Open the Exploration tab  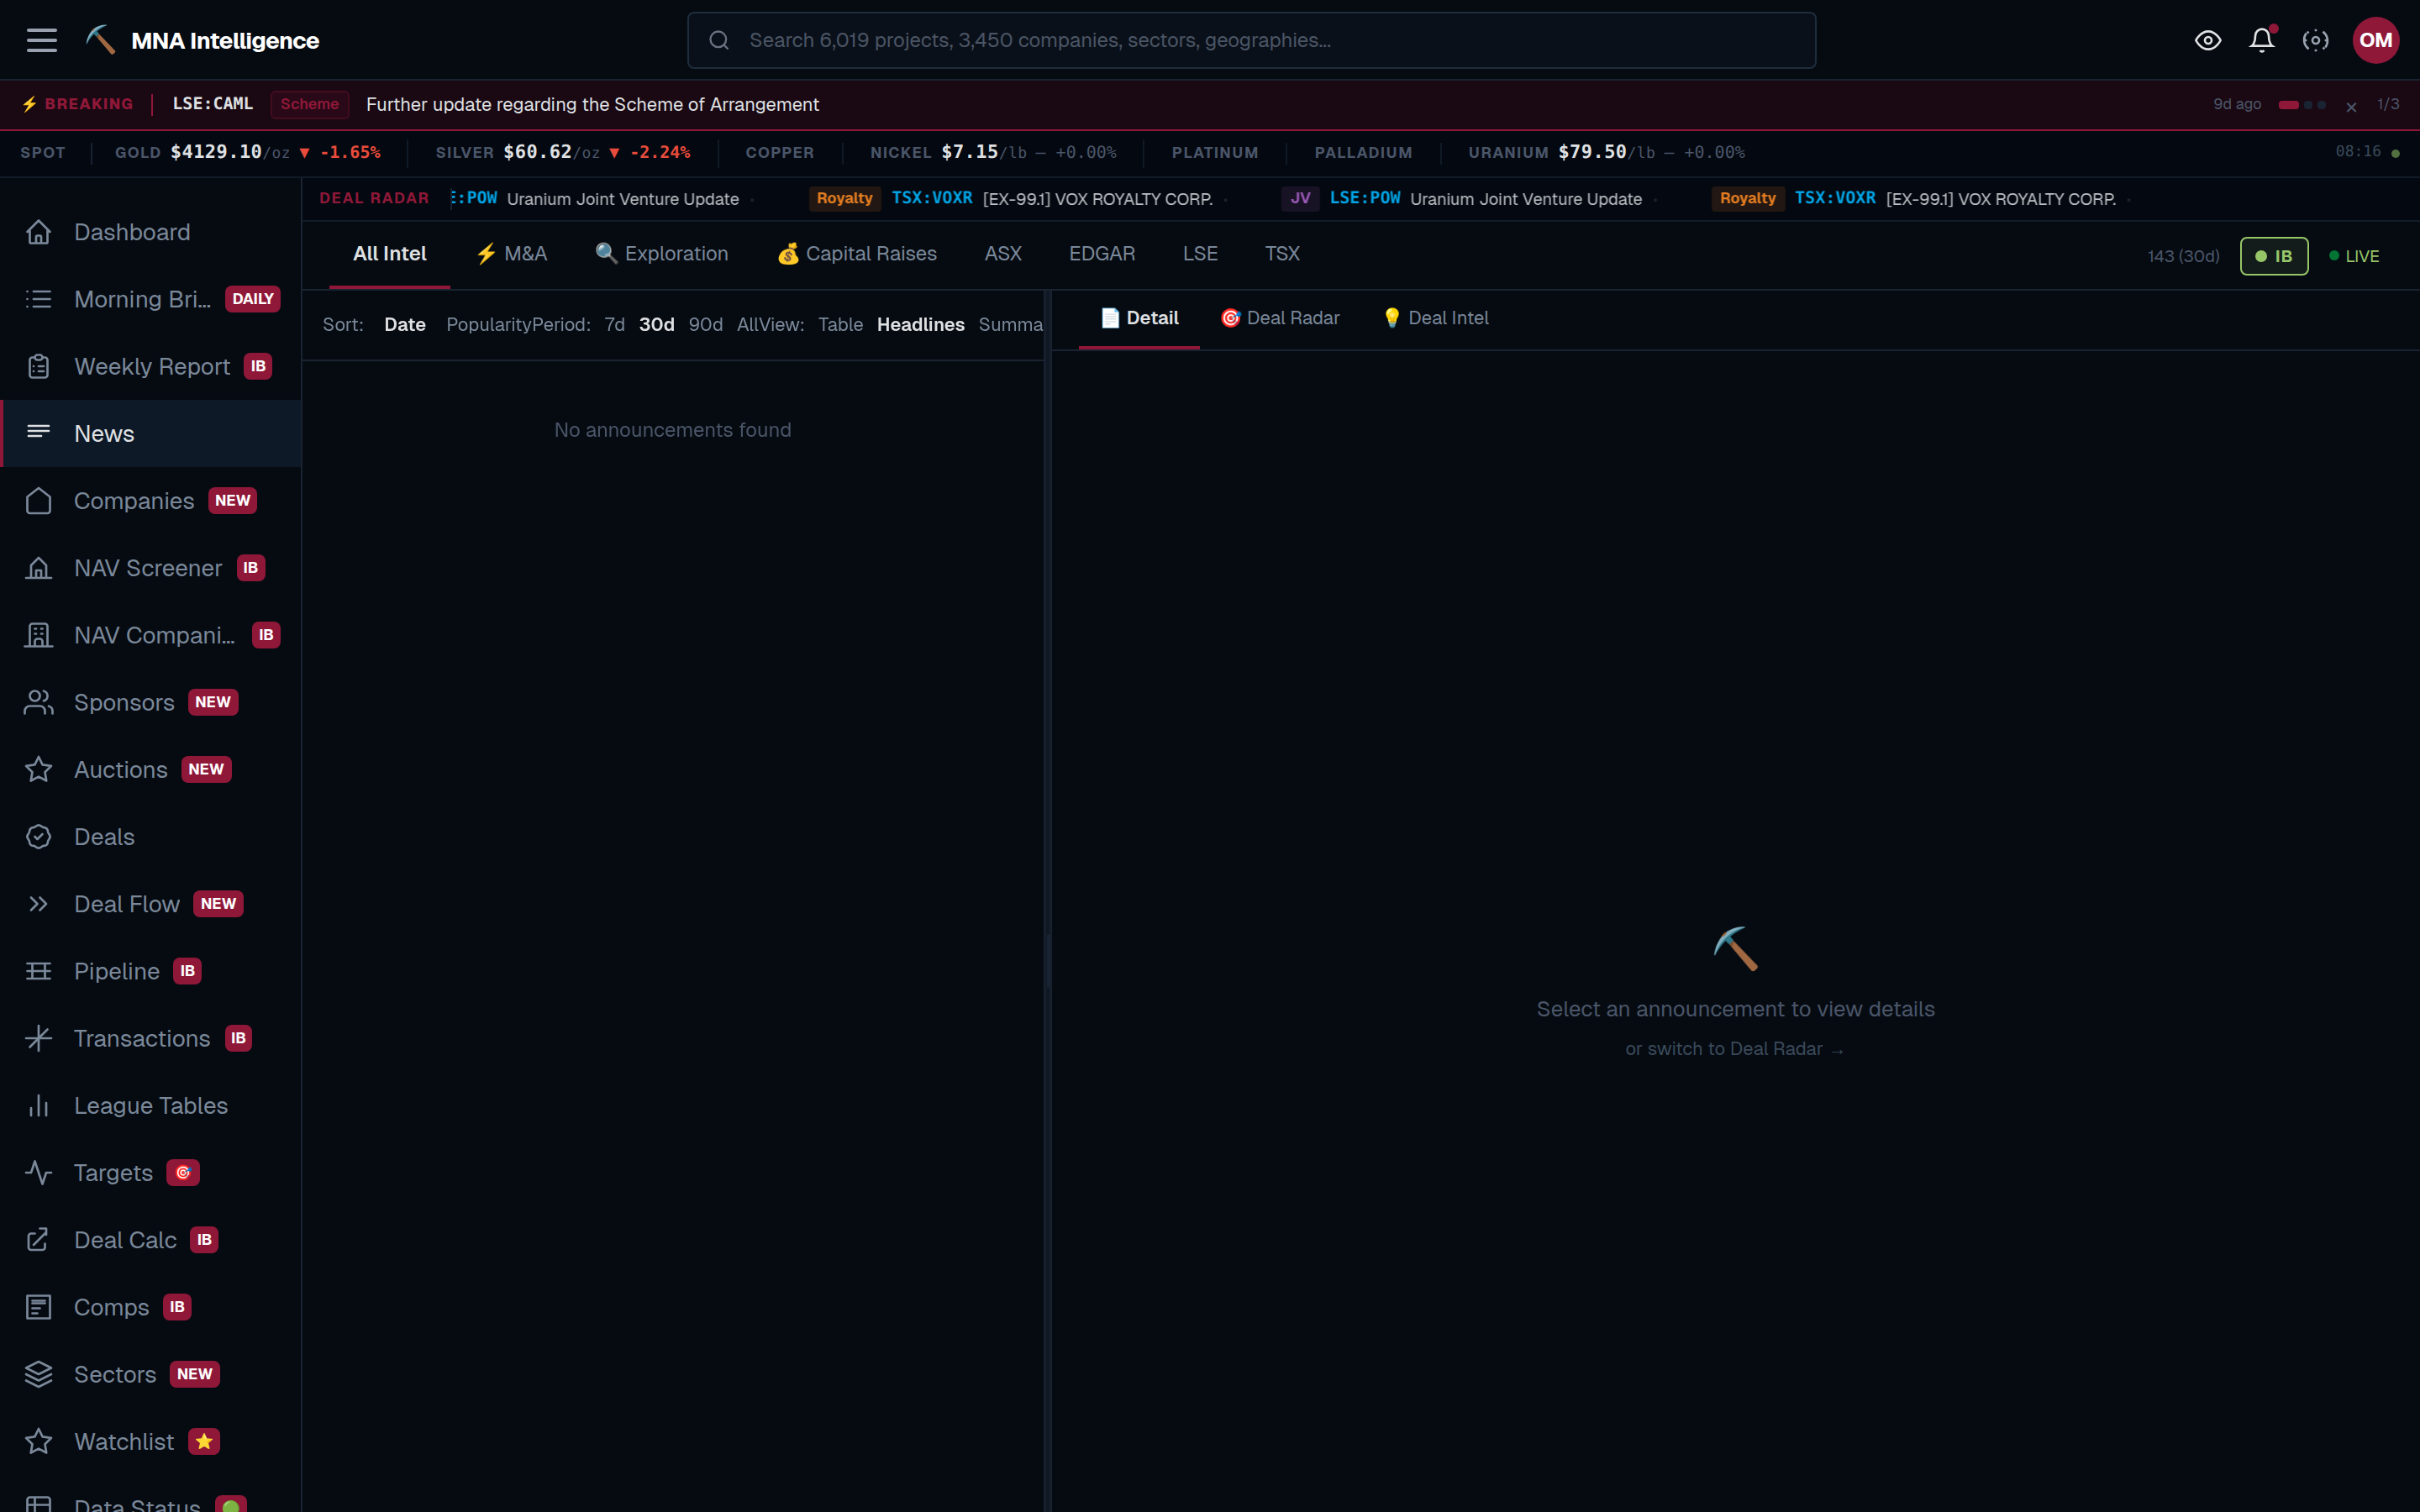[x=661, y=254]
